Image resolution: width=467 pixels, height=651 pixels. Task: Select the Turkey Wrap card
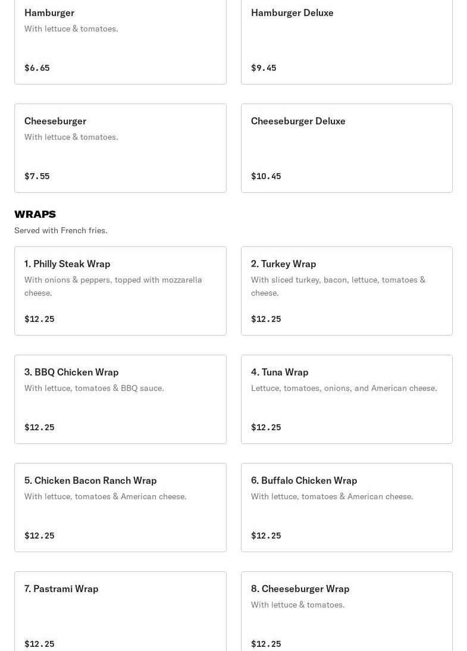347,291
